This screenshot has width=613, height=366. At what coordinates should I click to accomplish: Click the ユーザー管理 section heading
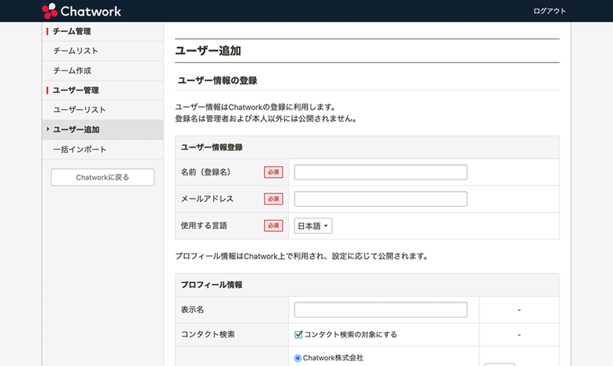coord(75,90)
